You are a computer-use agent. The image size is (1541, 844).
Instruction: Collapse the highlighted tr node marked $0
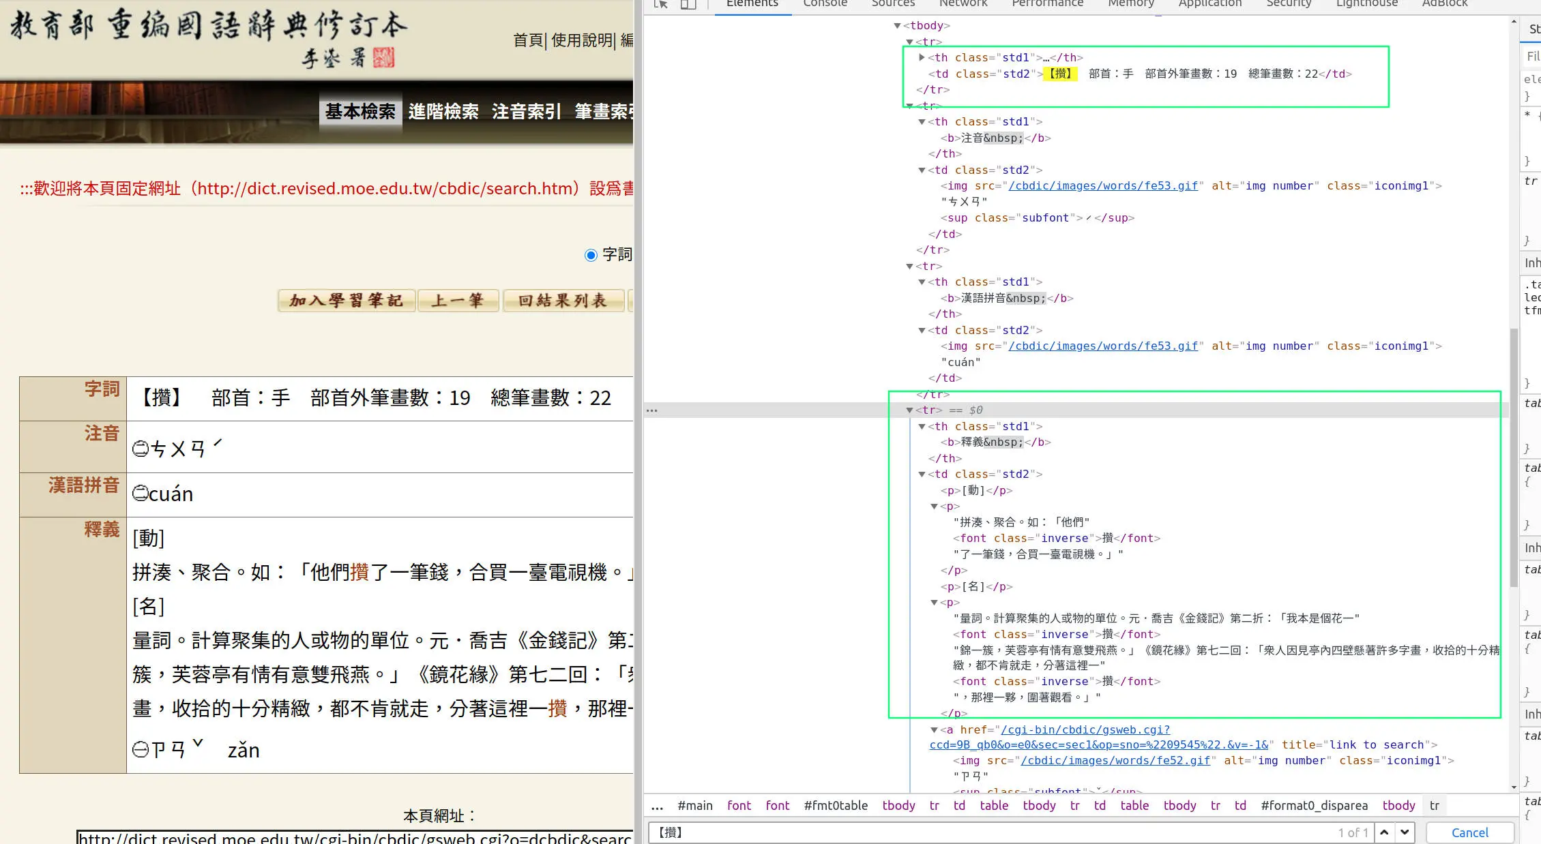pyautogui.click(x=910, y=410)
